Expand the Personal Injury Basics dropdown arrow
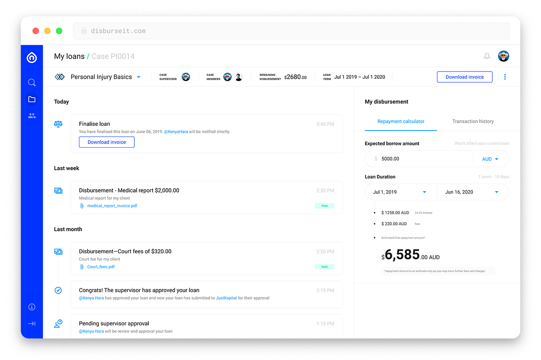Image resolution: width=541 pixels, height=360 pixels. pos(138,77)
